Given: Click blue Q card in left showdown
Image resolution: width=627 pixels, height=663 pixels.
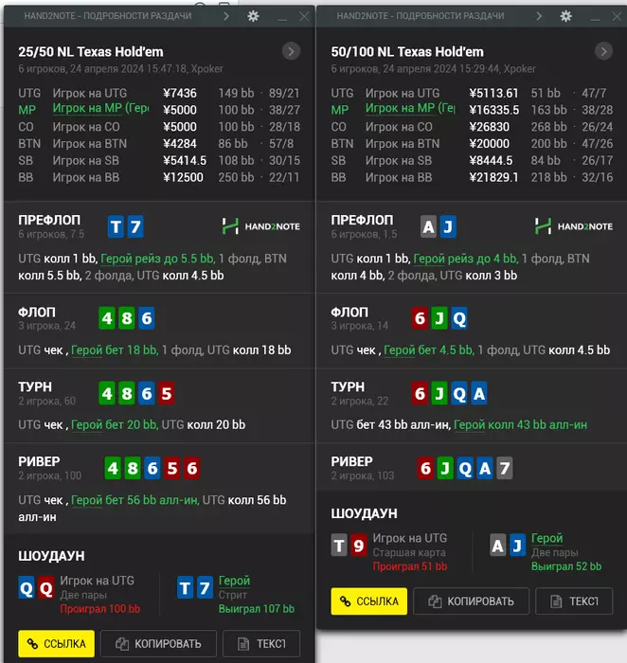Looking at the screenshot, I should click(x=27, y=588).
